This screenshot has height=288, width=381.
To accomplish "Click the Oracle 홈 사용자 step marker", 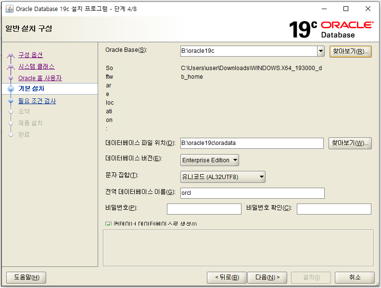I will [x=11, y=78].
